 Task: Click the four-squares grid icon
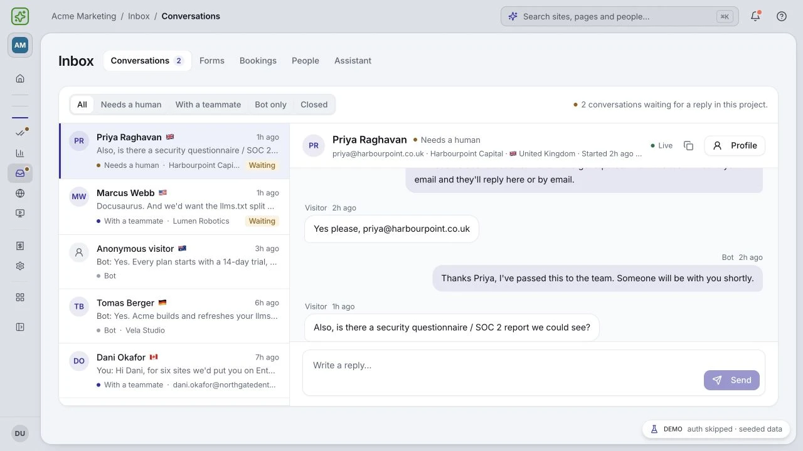coord(20,298)
